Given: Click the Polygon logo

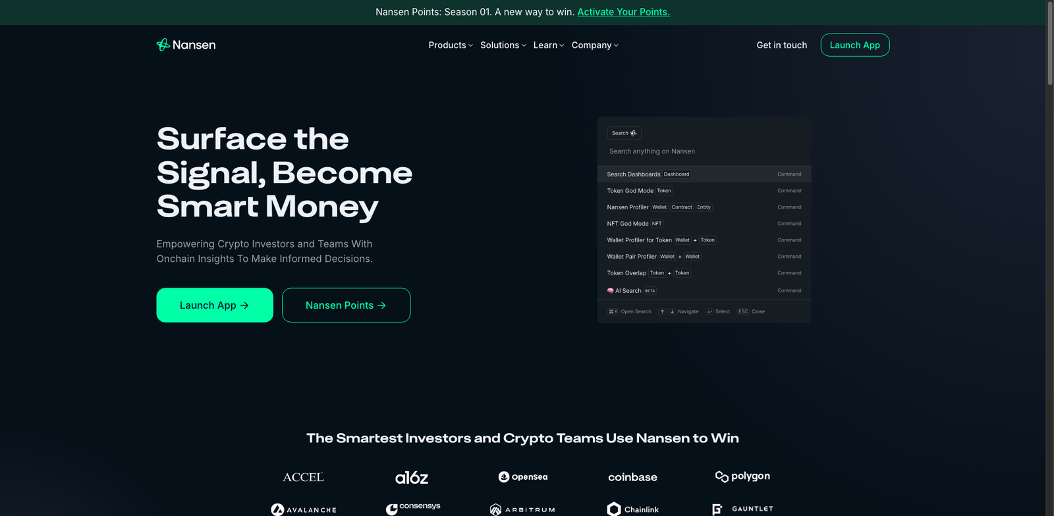Looking at the screenshot, I should coord(742,477).
